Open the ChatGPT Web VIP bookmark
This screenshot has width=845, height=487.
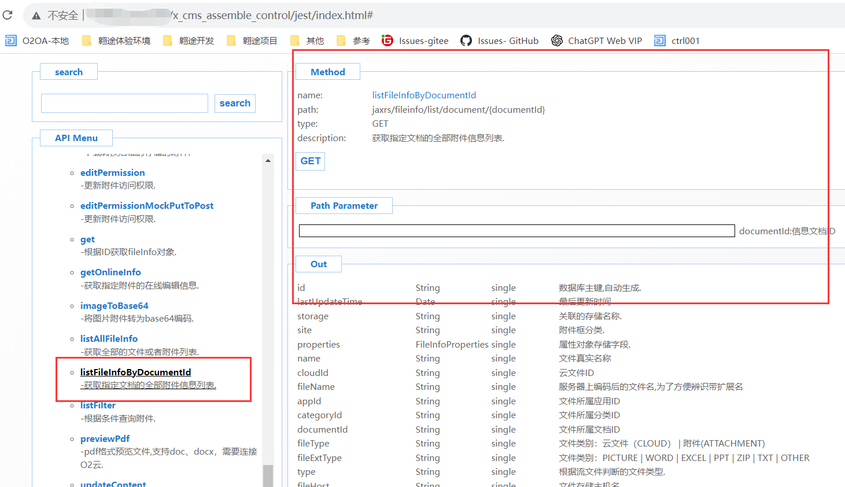(x=597, y=40)
